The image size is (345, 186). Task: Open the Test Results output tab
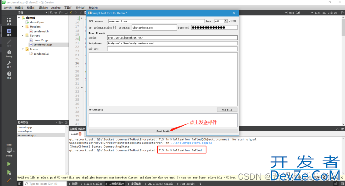point(186,184)
